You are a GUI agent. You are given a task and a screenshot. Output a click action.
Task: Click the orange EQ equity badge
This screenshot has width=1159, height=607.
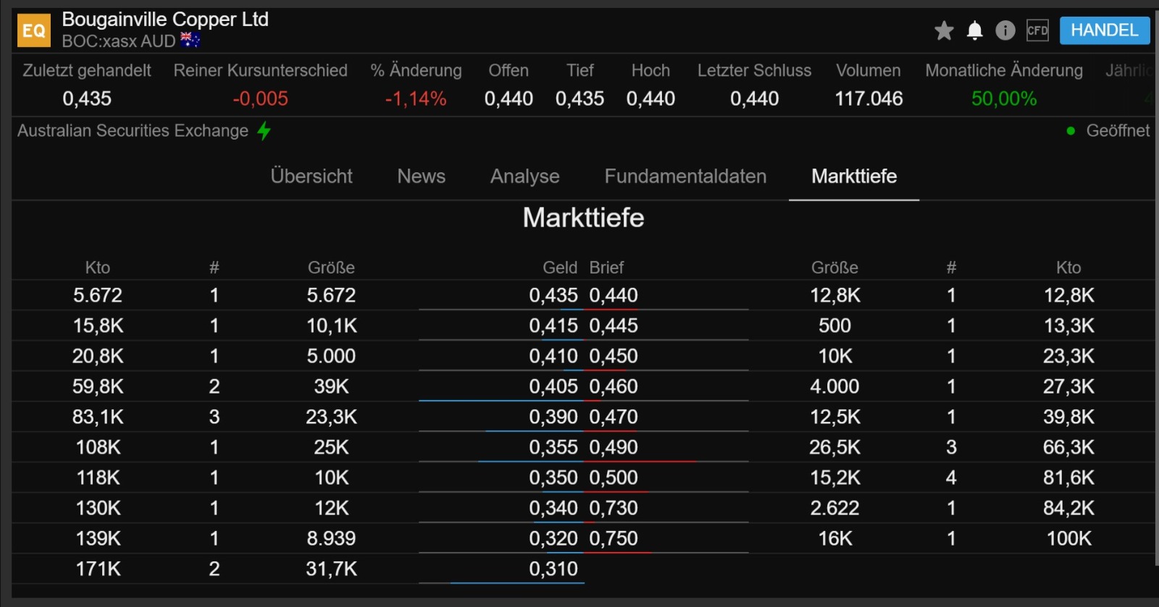pyautogui.click(x=34, y=30)
